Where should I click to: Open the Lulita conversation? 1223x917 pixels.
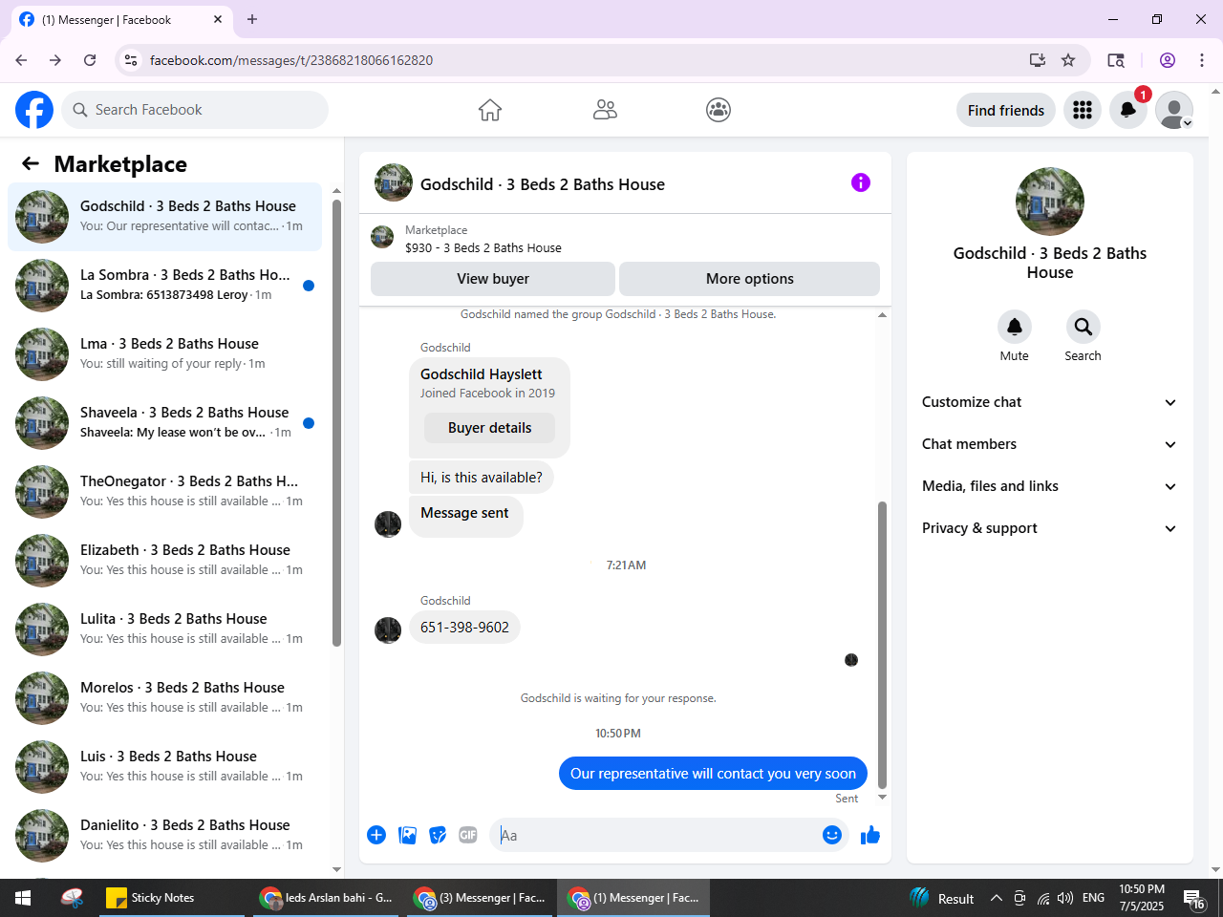164,629
